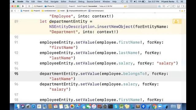196x110 pixels.
Task: Open the Debug menu
Action: (81, 2)
